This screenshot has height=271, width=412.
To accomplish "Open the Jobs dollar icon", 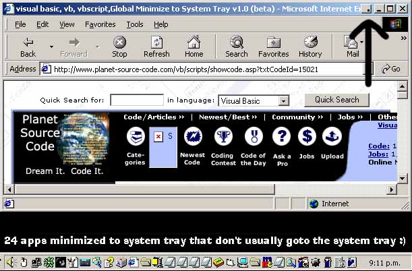I will tap(307, 138).
